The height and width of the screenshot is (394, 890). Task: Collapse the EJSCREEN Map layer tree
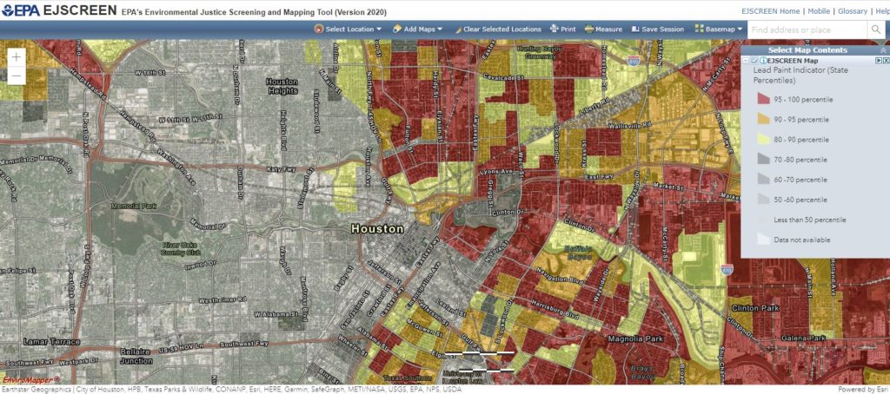coord(747,61)
